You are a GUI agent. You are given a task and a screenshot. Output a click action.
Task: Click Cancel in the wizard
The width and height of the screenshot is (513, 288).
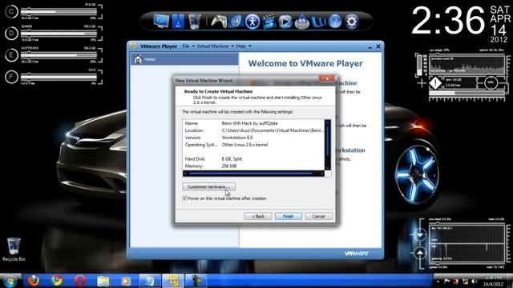318,216
